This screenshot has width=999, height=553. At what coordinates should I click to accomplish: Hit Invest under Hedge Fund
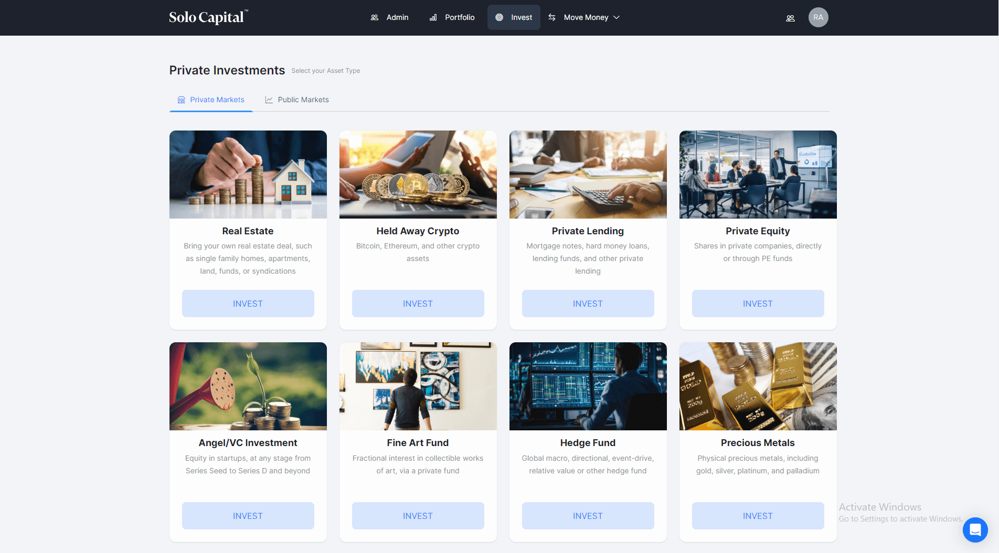pyautogui.click(x=588, y=516)
